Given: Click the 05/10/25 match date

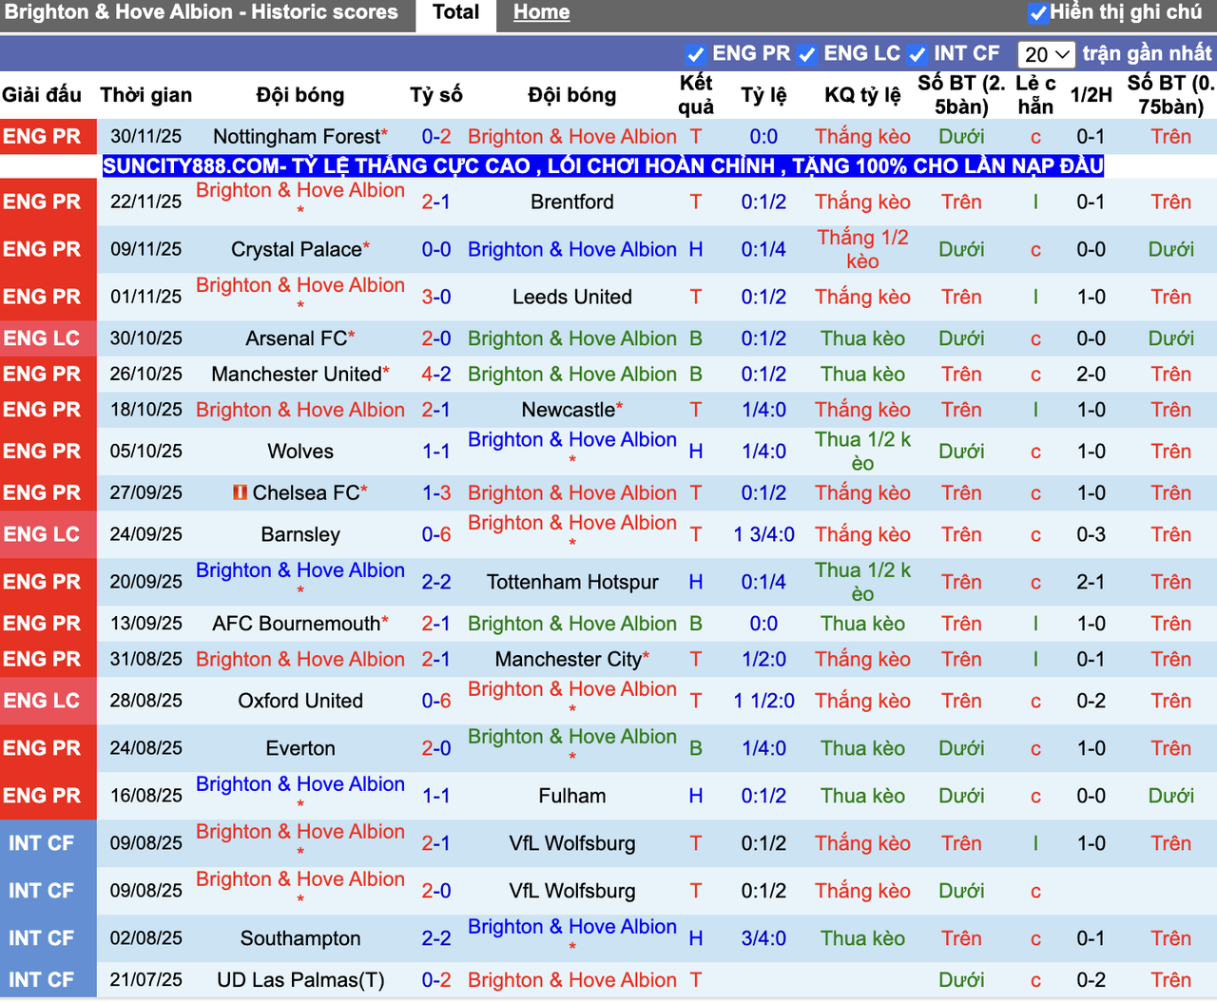Looking at the screenshot, I should (x=145, y=452).
